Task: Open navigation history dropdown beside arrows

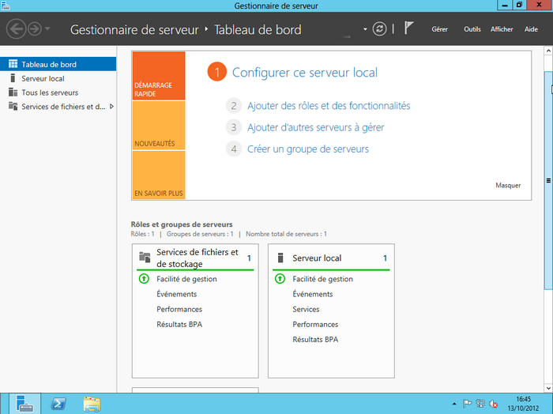Action: coord(47,28)
